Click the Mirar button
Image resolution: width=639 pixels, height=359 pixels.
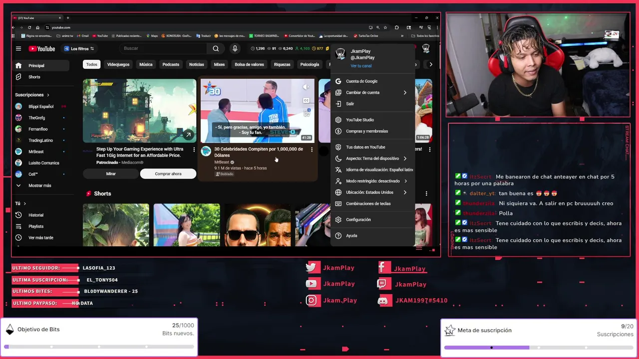point(111,174)
